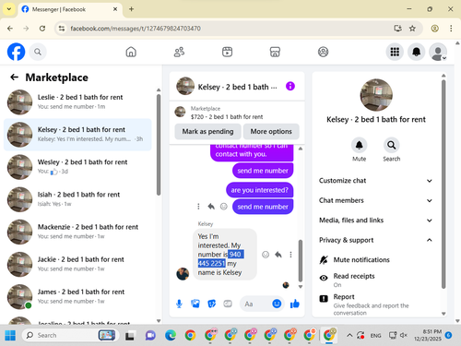Open Windows Start menu
The height and width of the screenshot is (346, 461).
(x=10, y=335)
